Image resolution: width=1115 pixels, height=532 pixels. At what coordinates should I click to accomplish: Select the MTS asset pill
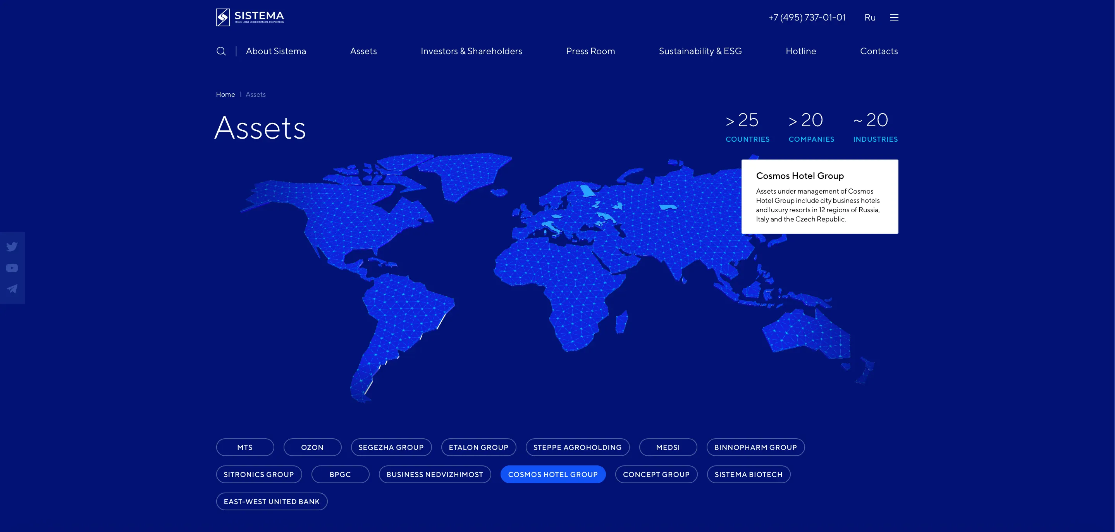coord(245,447)
